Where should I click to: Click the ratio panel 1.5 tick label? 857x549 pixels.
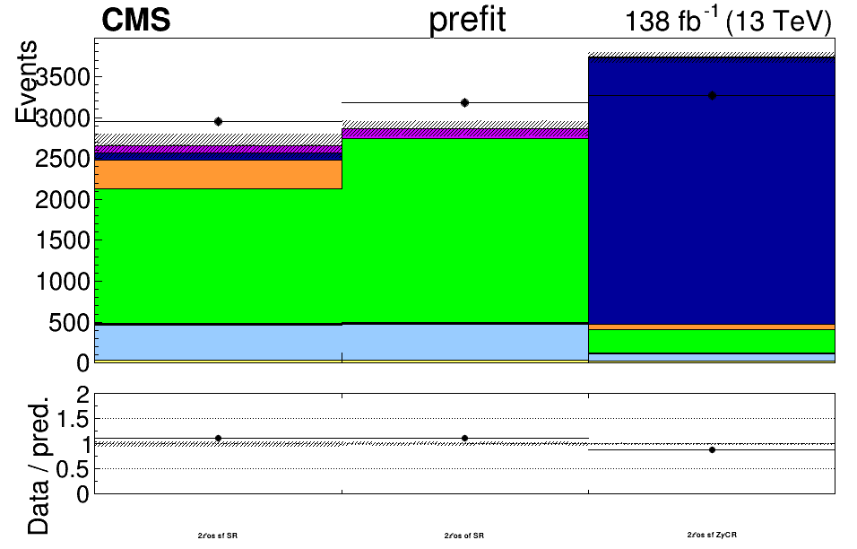72,420
